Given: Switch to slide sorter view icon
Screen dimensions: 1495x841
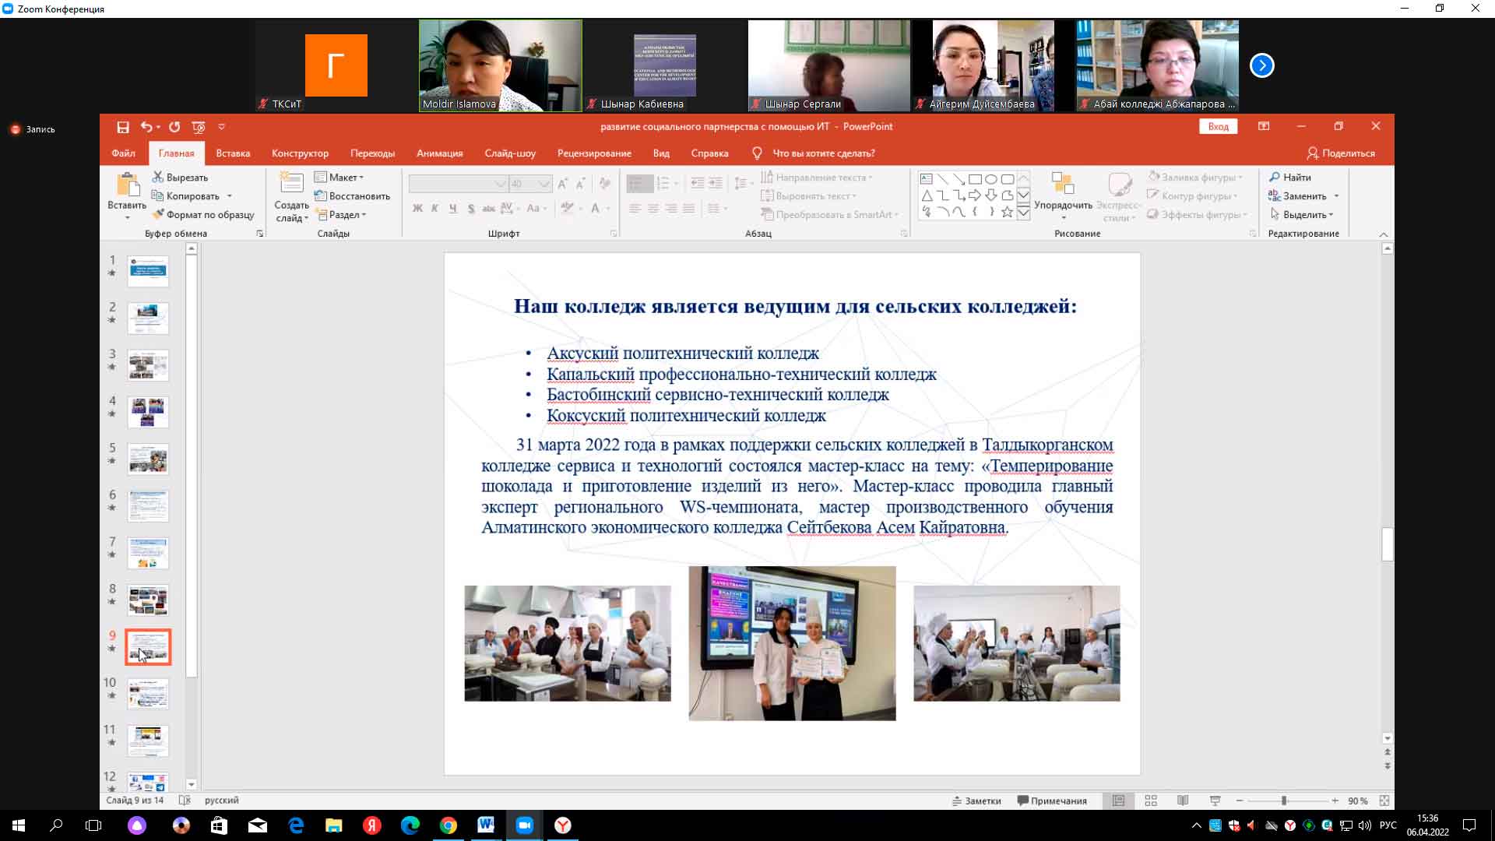Looking at the screenshot, I should (1151, 801).
